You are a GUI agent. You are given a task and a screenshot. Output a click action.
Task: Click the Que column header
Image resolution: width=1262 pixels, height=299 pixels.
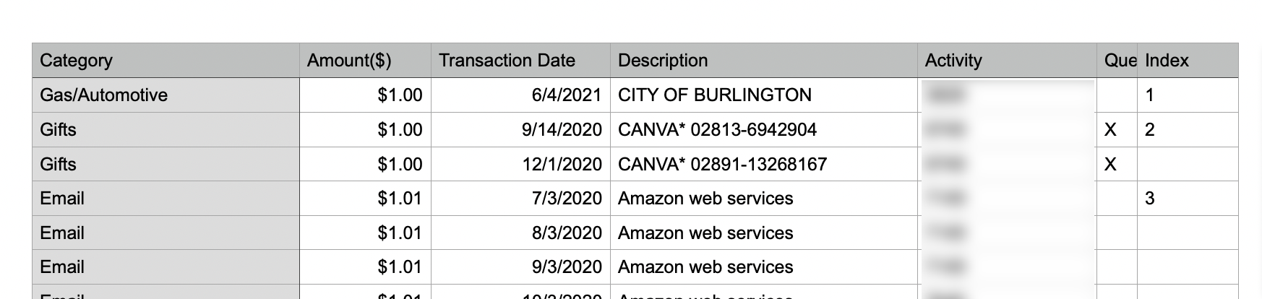[x=1117, y=61]
